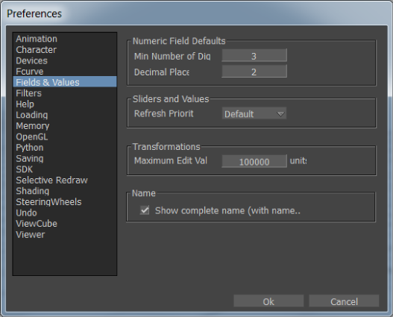The height and width of the screenshot is (317, 393).
Task: Click the Maximum Edit Value field
Action: (254, 161)
